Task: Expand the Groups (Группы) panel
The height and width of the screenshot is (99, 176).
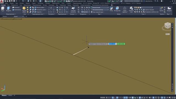Action: point(162,14)
